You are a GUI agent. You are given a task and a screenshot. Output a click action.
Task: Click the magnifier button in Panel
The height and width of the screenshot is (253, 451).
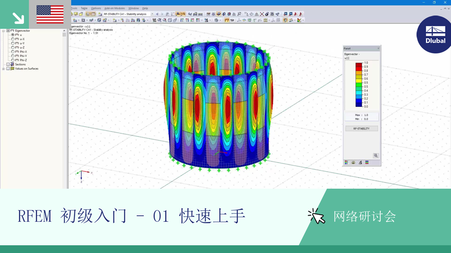tap(376, 155)
